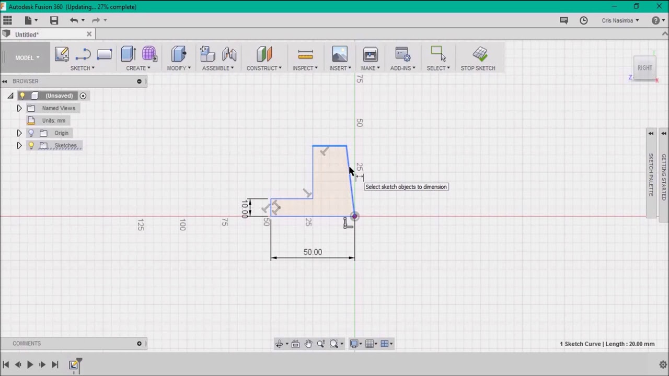Select the Orbit navigation tool
This screenshot has width=669, height=376.
pos(280,344)
